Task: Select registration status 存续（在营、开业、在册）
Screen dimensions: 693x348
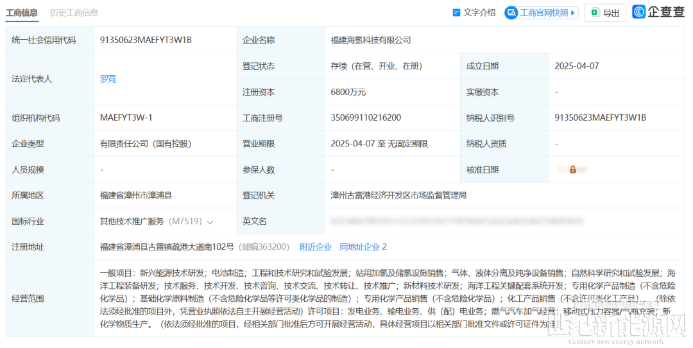Action: pos(377,66)
